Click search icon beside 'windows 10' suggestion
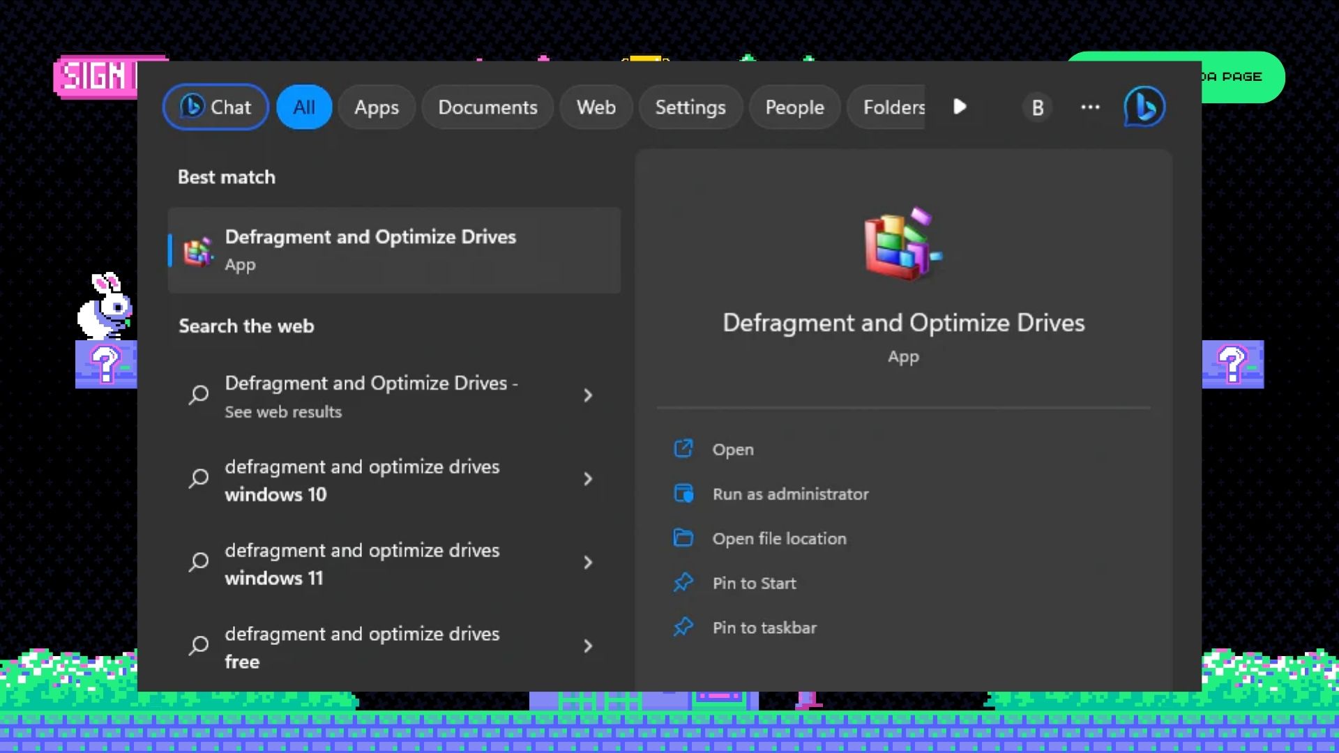Viewport: 1339px width, 753px height. (x=198, y=479)
